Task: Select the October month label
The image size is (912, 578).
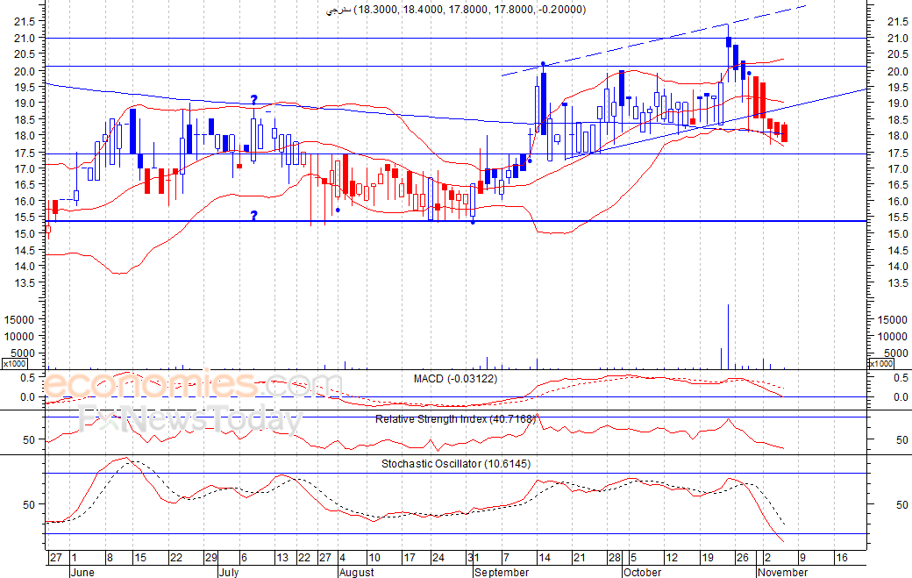Action: click(642, 572)
